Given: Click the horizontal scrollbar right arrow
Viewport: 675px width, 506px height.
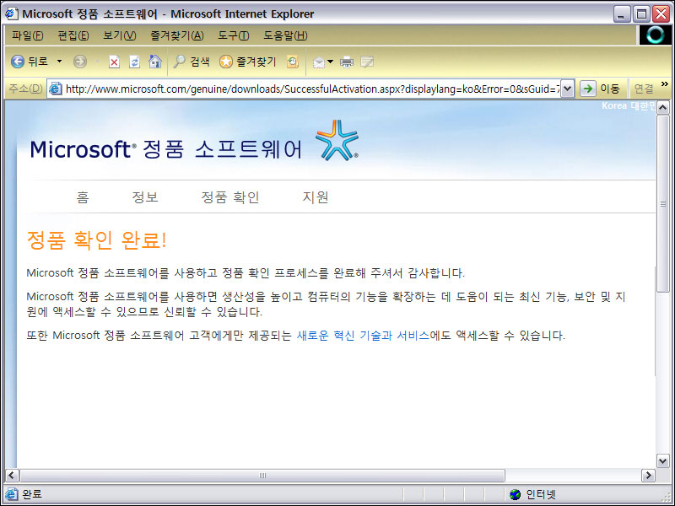Looking at the screenshot, I should (648, 476).
